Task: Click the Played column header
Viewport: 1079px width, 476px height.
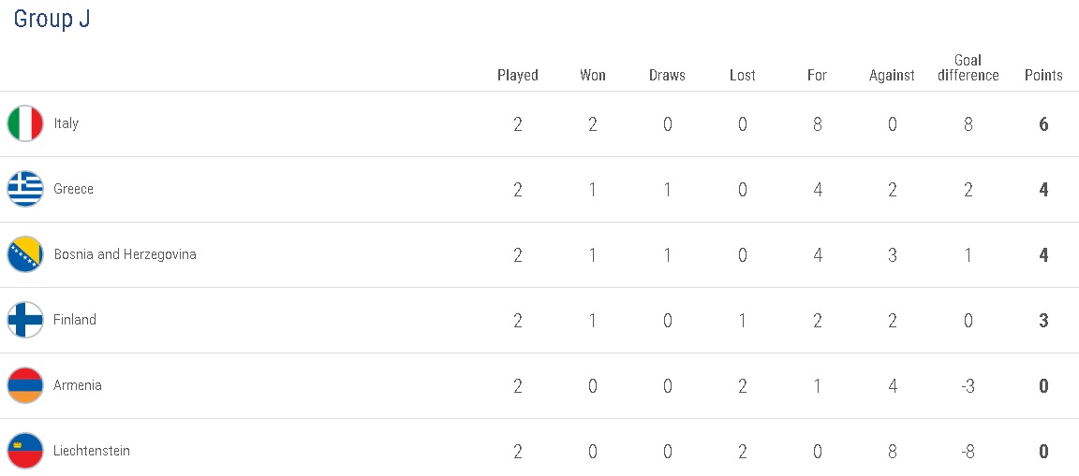Action: tap(518, 76)
